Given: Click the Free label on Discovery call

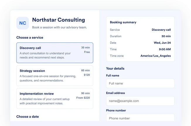Looking at the screenshot, I should pyautogui.click(x=87, y=52).
